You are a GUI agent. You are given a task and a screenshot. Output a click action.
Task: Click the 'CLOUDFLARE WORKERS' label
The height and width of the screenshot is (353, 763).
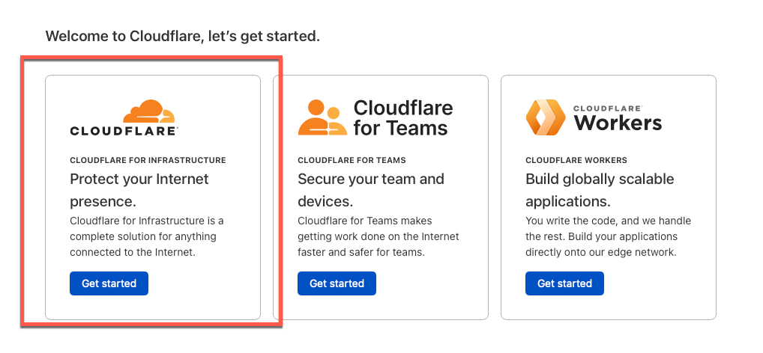pyautogui.click(x=576, y=160)
